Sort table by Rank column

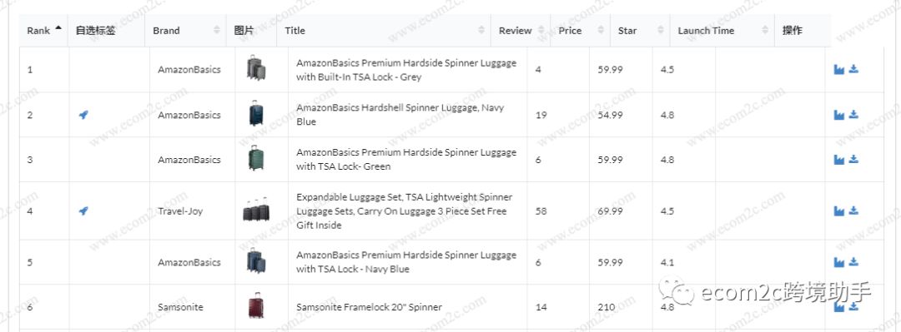click(x=43, y=31)
